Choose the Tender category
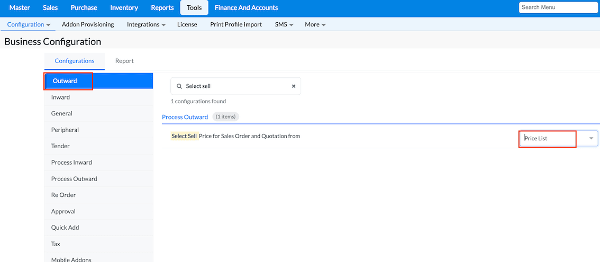 60,146
